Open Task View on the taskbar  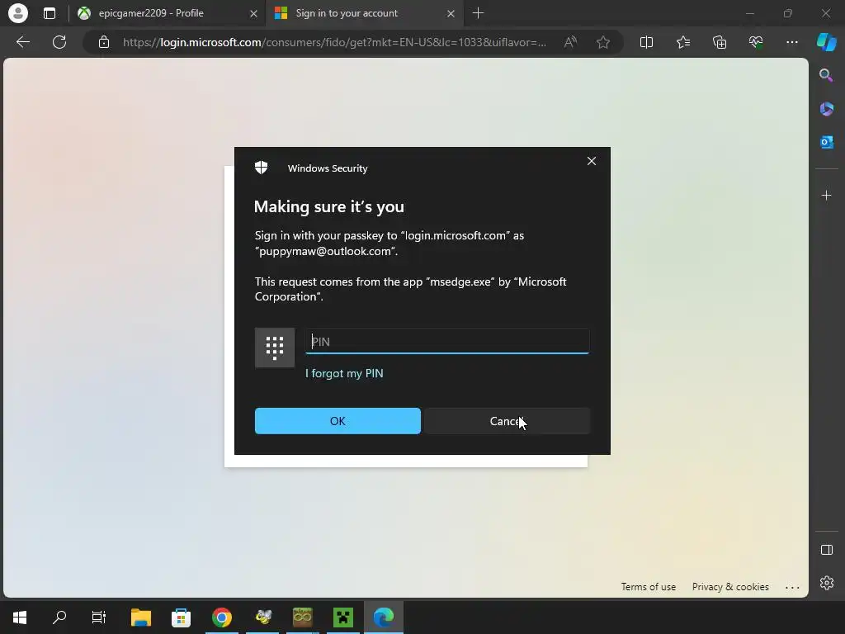tap(99, 617)
